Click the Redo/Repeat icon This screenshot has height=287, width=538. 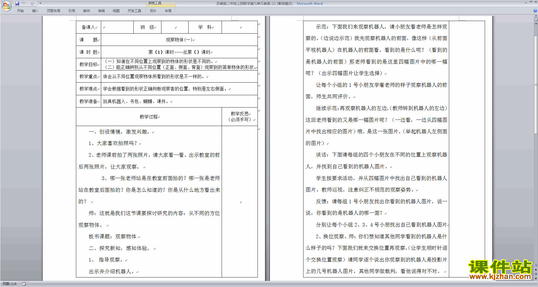[x=32, y=3]
